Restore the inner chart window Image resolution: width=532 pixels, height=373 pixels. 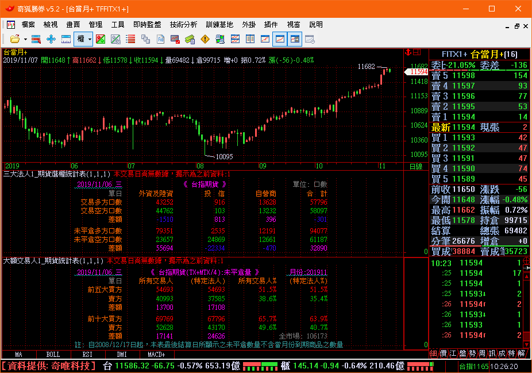tap(517, 26)
